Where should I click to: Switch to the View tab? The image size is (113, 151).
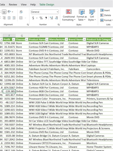pos(24,5)
